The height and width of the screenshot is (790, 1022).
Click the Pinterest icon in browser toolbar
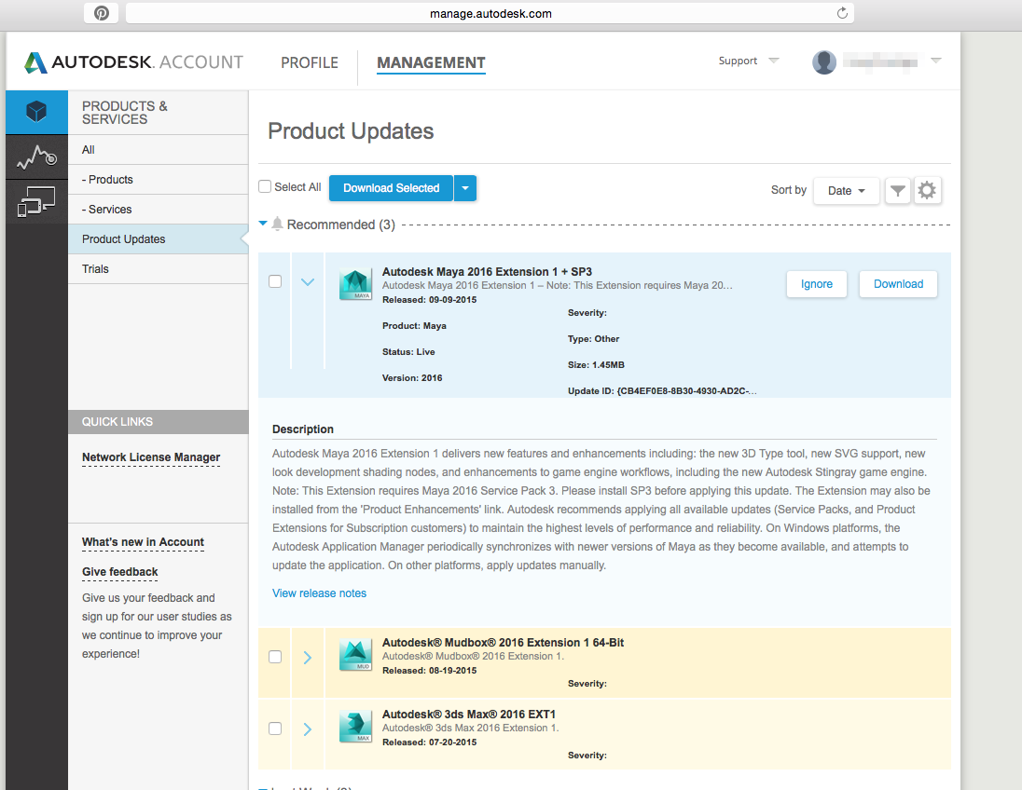(x=102, y=13)
